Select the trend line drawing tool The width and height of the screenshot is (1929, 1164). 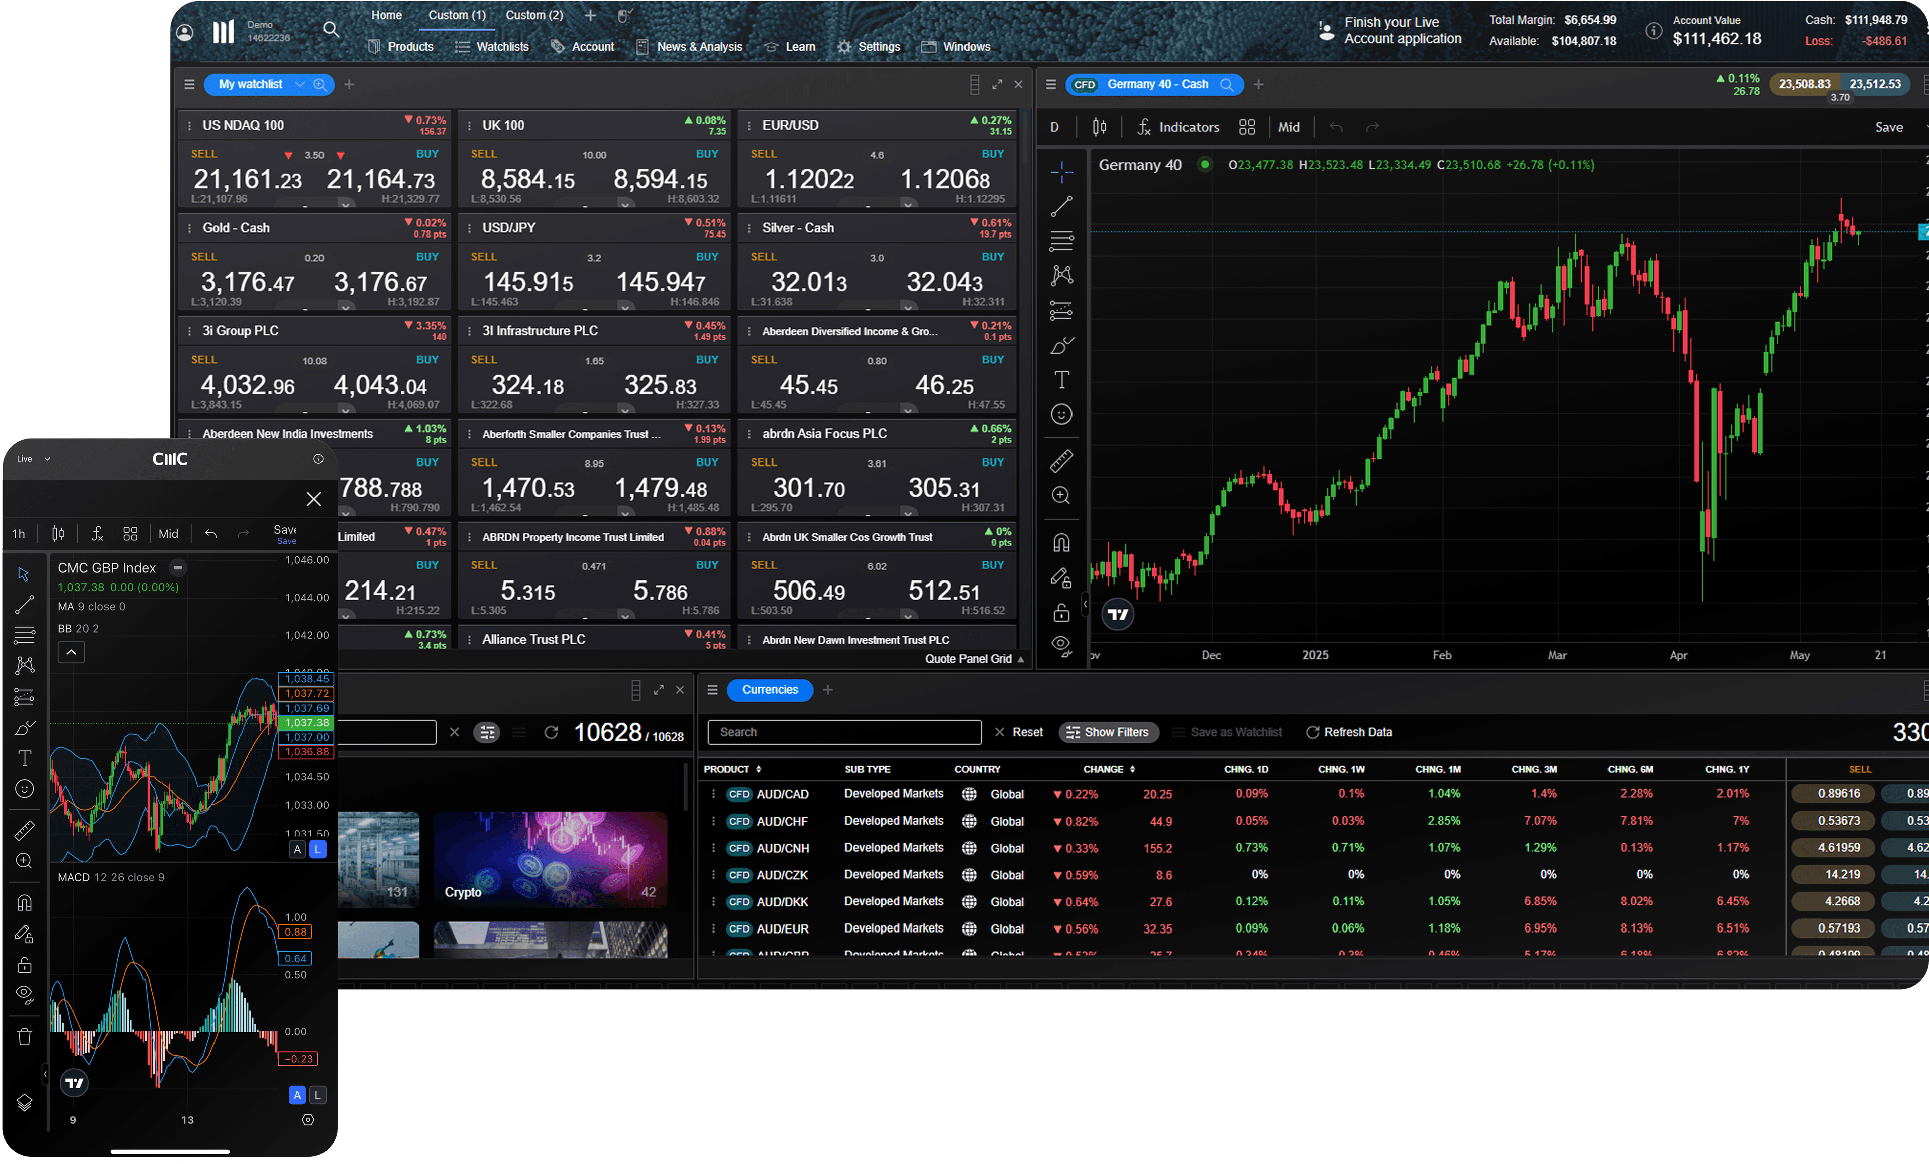1061,207
